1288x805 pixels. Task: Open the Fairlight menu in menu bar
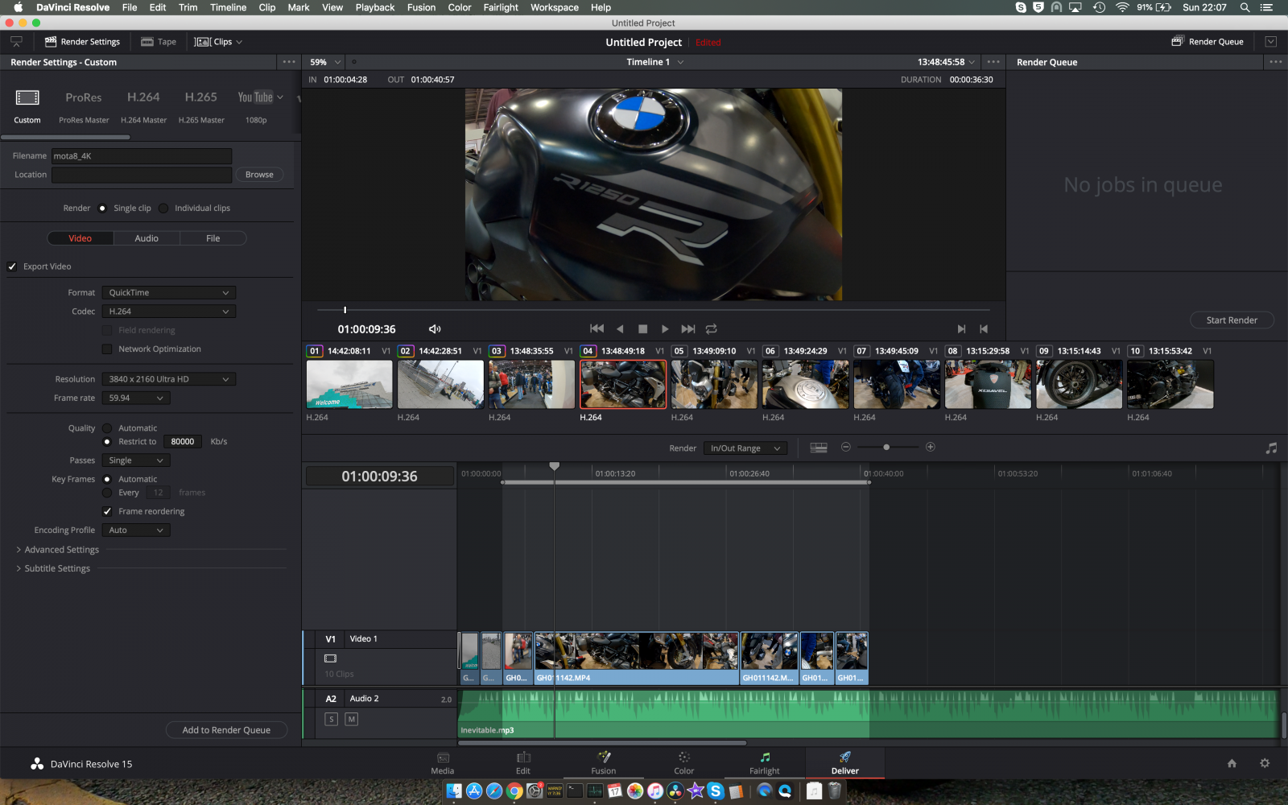tap(501, 7)
